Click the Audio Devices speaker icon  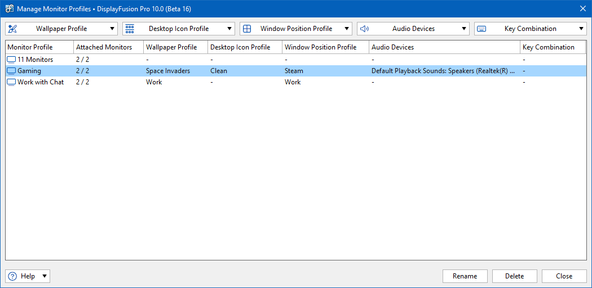pyautogui.click(x=364, y=29)
